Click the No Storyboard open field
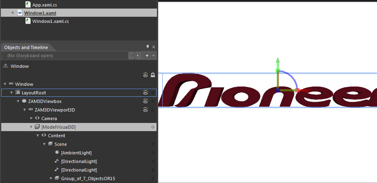 (x=64, y=56)
